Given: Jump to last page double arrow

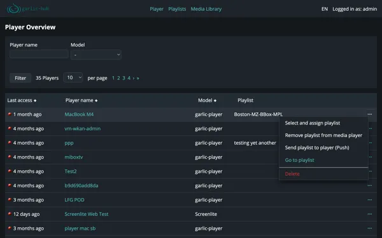Looking at the screenshot, I should [x=138, y=78].
